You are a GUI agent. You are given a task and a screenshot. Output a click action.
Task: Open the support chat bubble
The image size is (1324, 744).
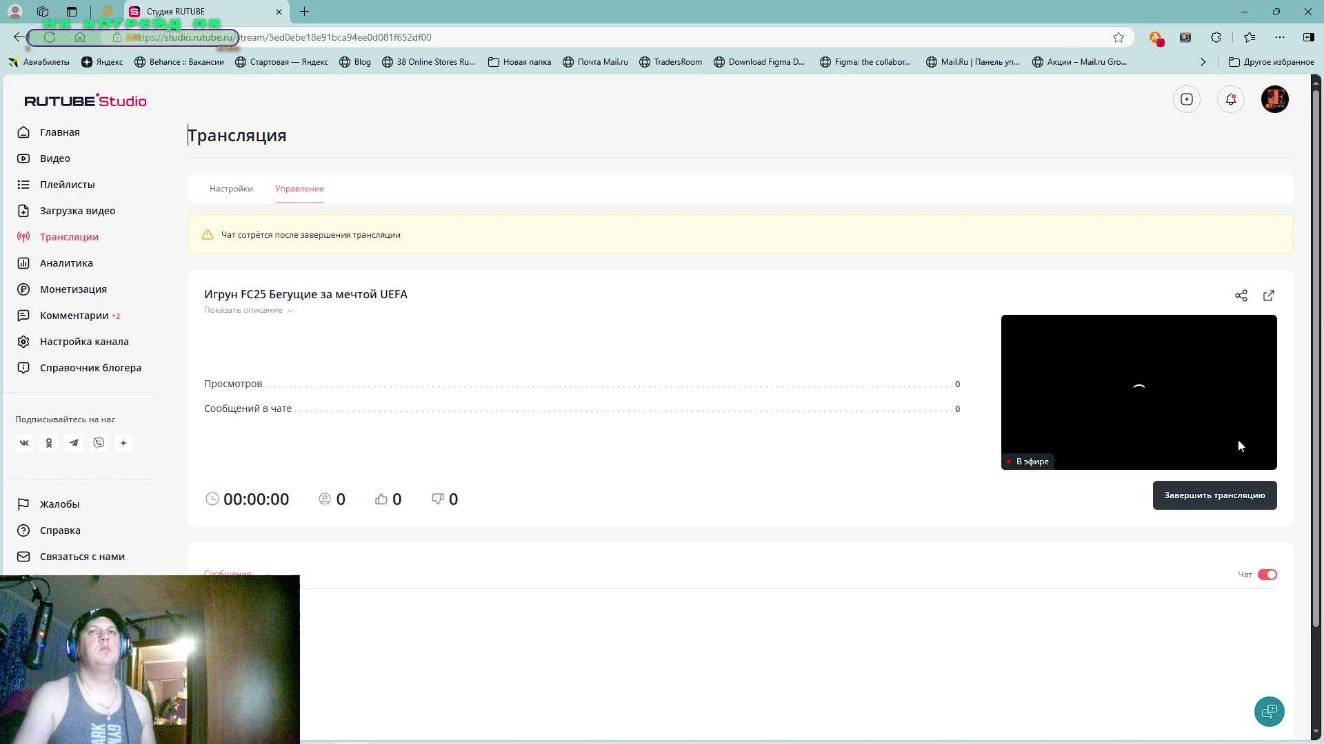pos(1268,712)
